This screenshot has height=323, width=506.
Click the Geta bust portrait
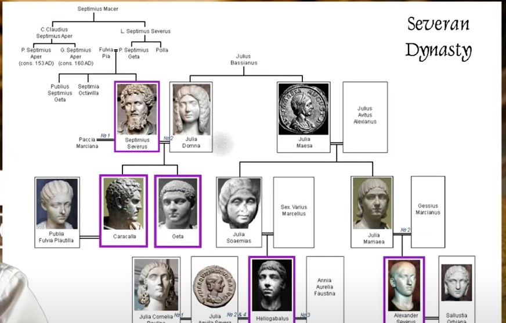coord(178,204)
